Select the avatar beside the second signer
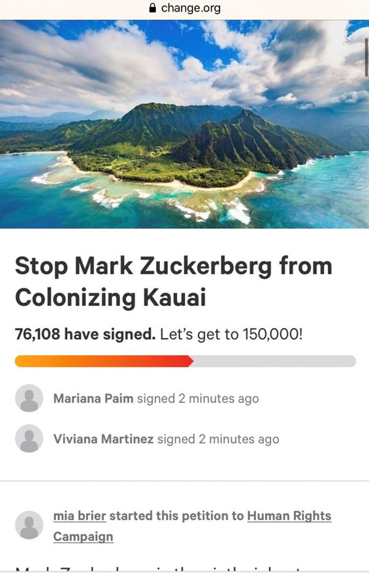Image resolution: width=369 pixels, height=573 pixels. click(x=26, y=439)
